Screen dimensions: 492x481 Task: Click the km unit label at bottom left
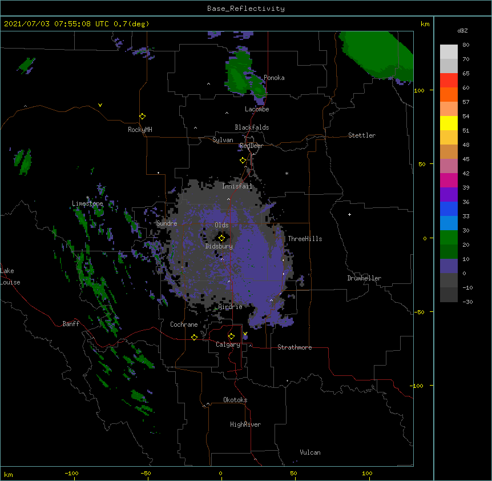(9, 475)
